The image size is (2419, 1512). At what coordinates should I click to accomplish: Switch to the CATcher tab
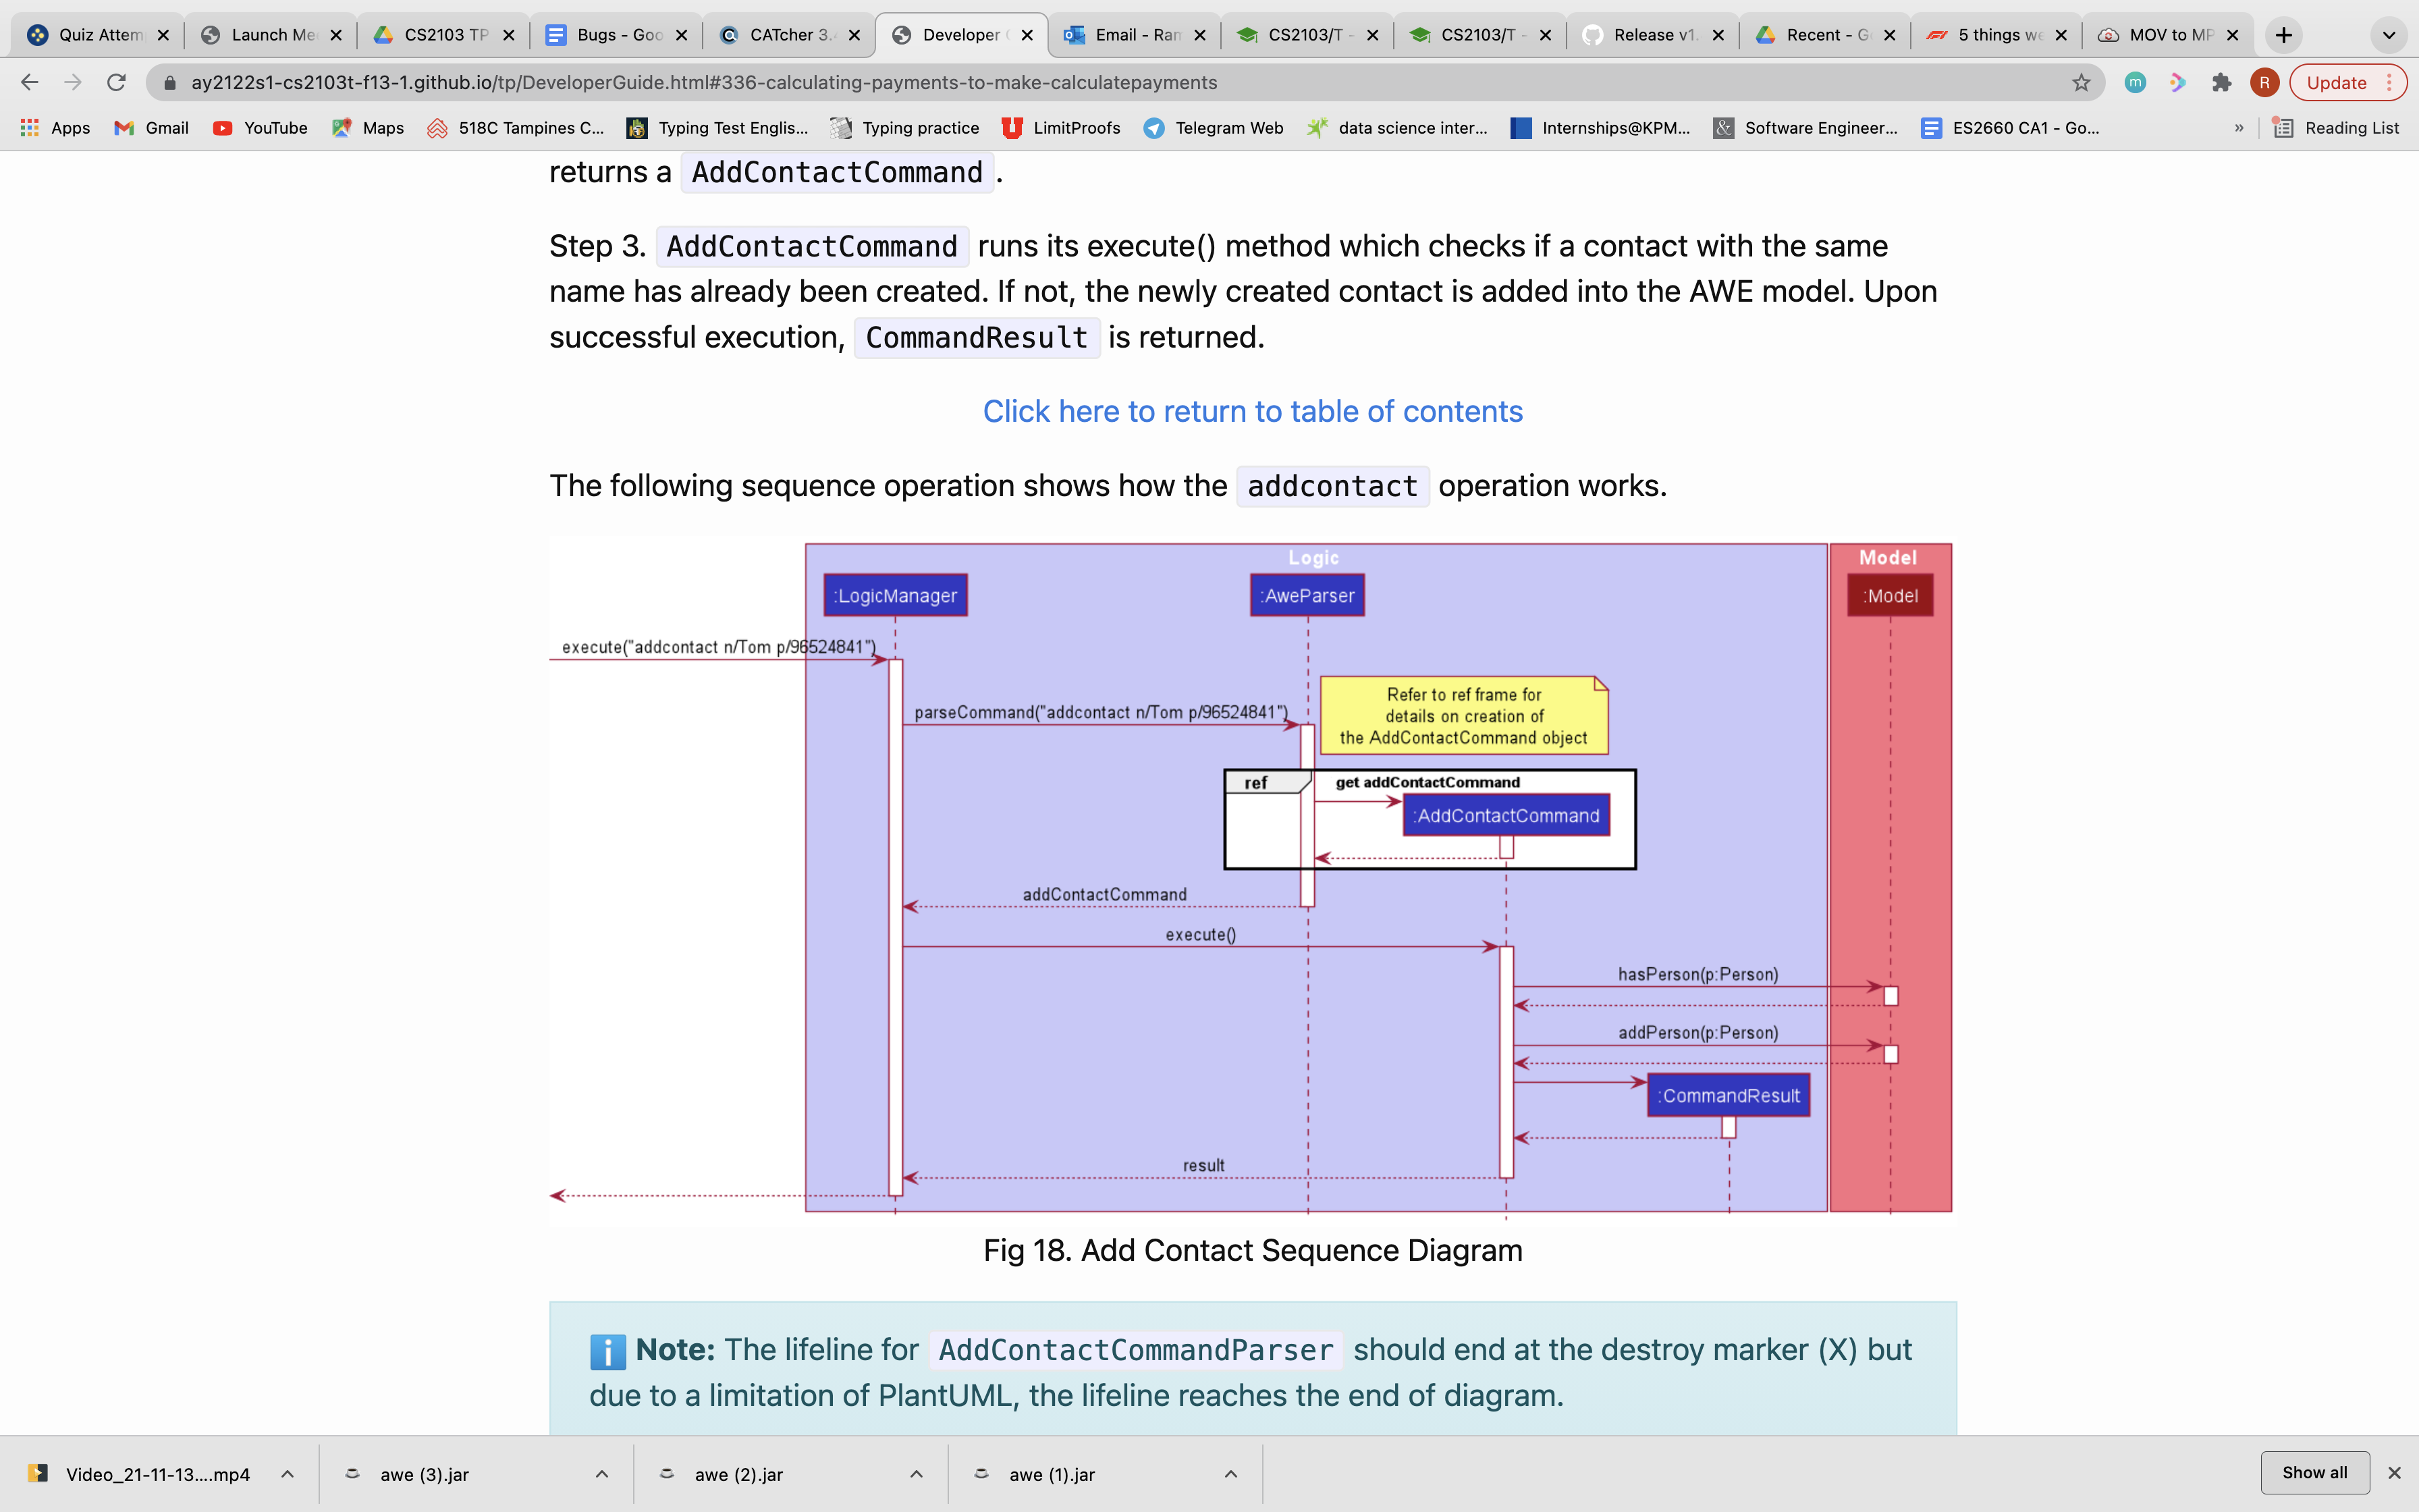pyautogui.click(x=780, y=35)
